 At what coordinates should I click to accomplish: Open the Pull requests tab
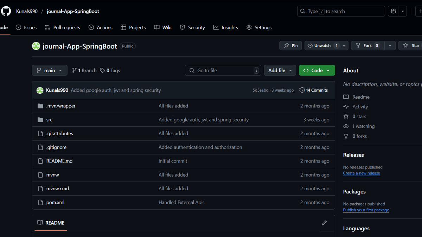point(63,27)
